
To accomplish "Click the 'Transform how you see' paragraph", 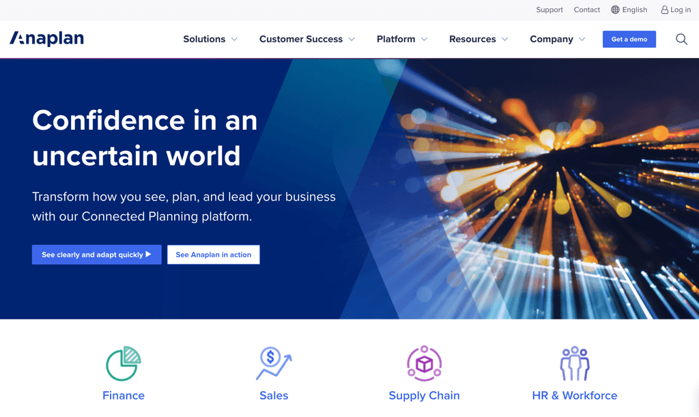I will pyautogui.click(x=184, y=206).
